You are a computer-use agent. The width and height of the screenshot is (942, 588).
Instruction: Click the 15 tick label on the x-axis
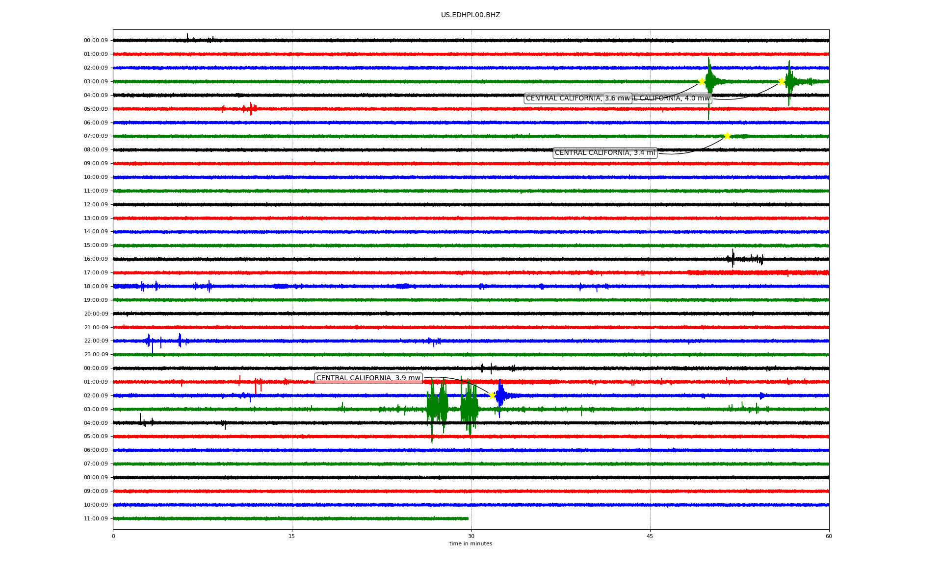coord(292,536)
